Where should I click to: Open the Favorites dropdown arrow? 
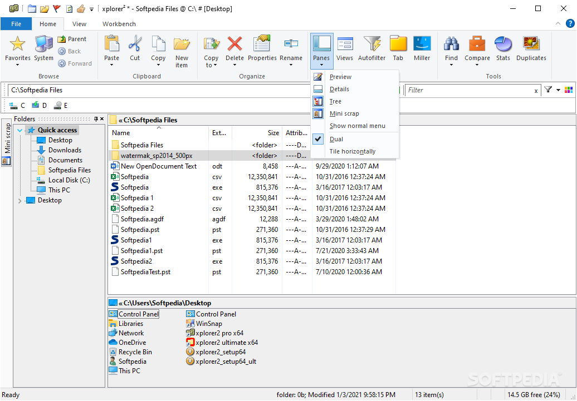(x=17, y=66)
